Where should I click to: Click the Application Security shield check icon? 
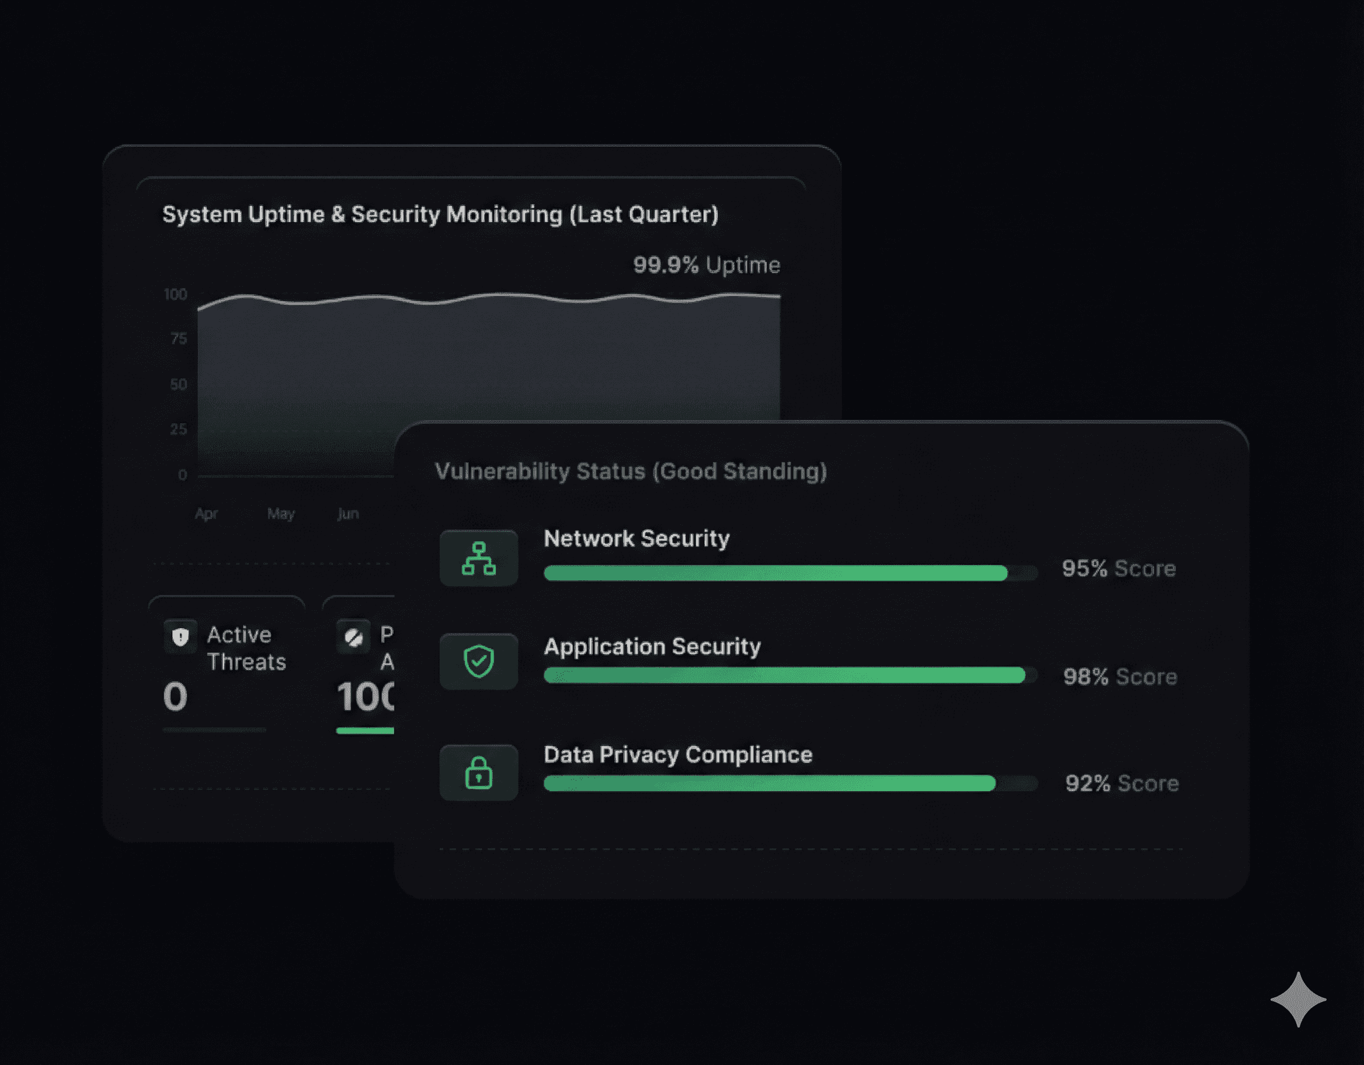tap(478, 661)
